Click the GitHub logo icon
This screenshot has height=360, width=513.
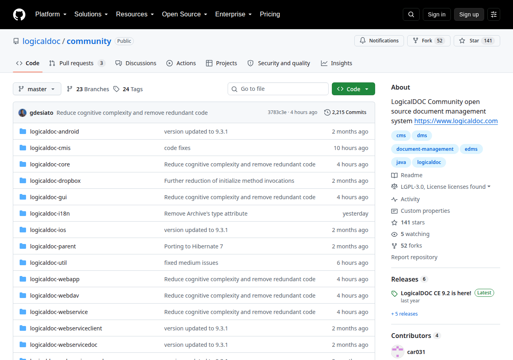(19, 14)
